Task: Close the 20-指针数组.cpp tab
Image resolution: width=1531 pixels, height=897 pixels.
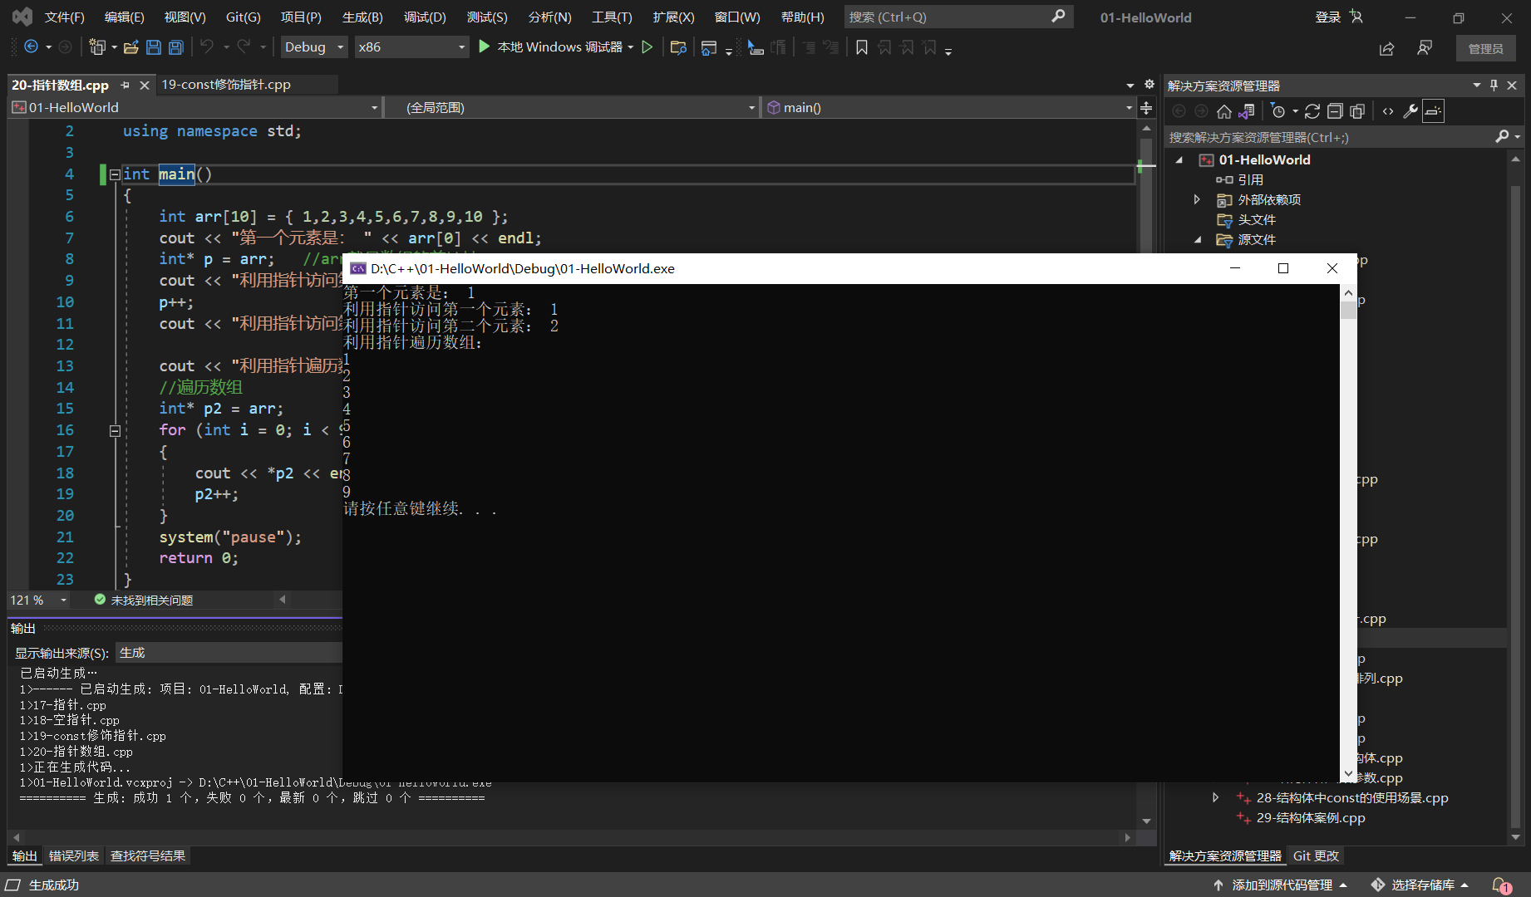Action: tap(145, 85)
